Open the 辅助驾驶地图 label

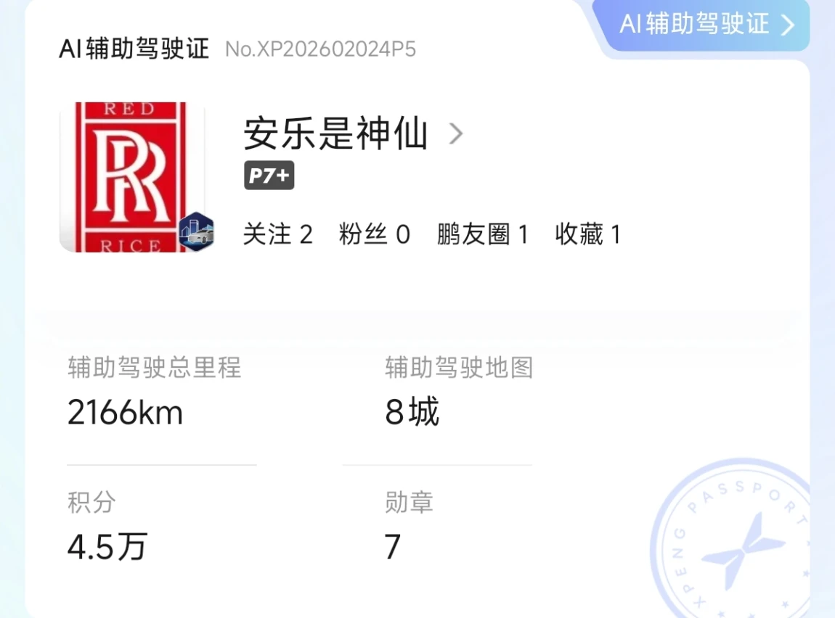459,368
